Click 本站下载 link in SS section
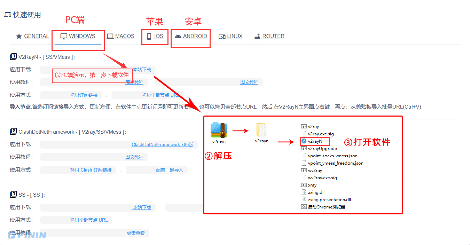The width and height of the screenshot is (470, 245). tap(142, 207)
